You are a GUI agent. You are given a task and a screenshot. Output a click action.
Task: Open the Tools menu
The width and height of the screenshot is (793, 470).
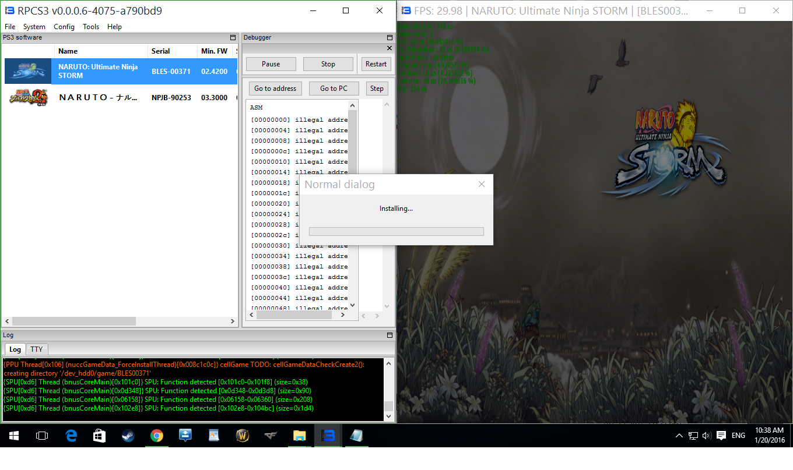pos(91,27)
